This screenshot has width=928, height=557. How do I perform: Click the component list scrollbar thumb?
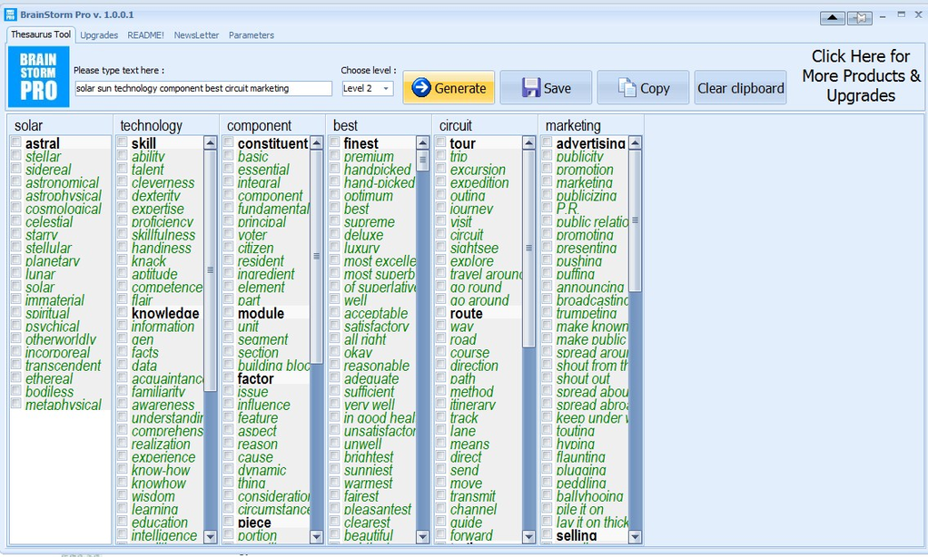point(316,256)
